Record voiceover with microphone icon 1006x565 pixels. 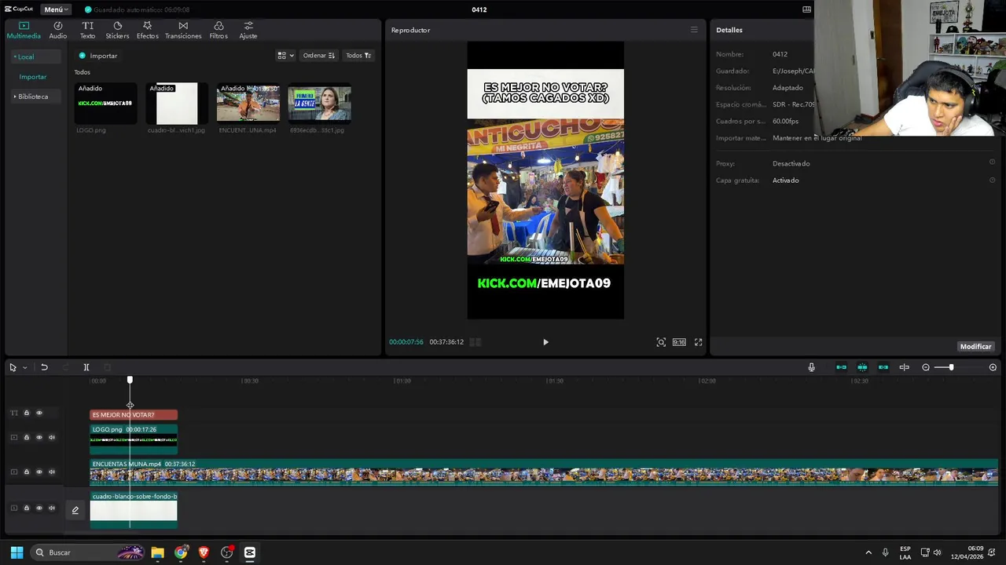pyautogui.click(x=811, y=367)
